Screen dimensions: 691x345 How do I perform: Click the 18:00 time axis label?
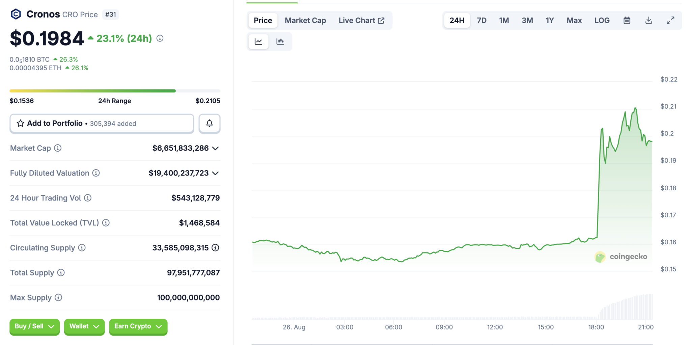[x=596, y=327]
